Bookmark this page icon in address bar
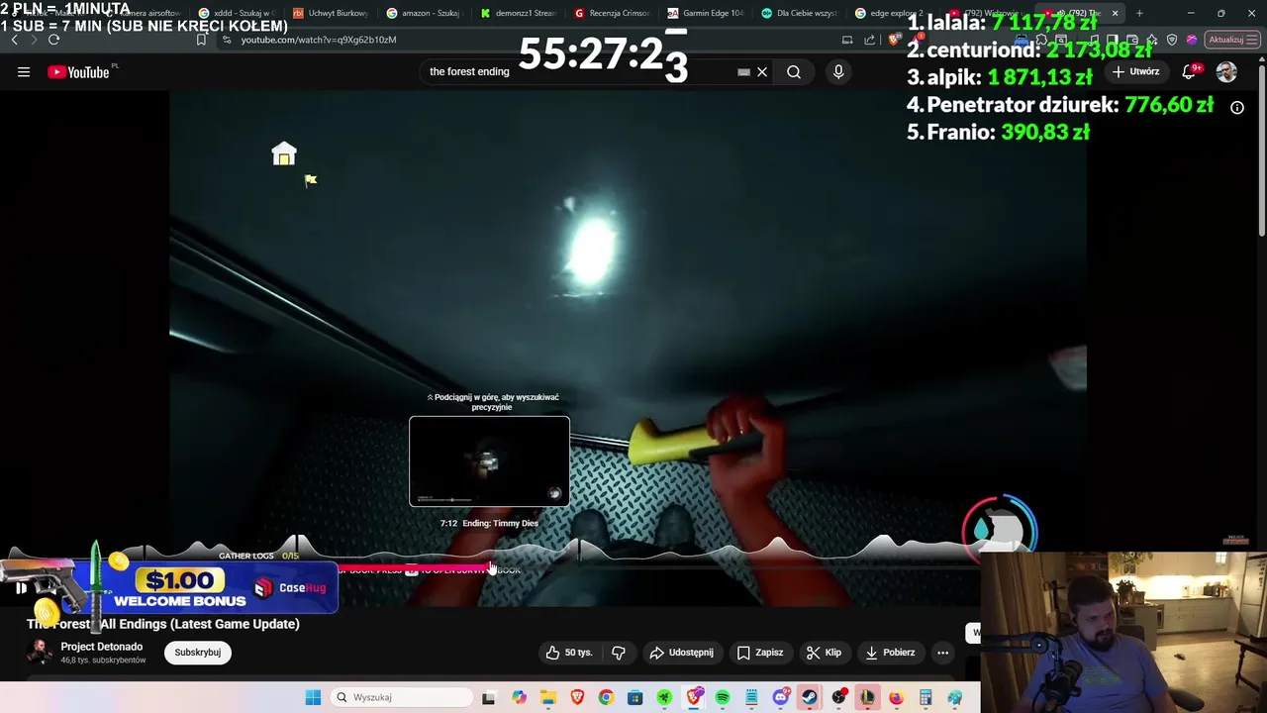The height and width of the screenshot is (713, 1267). click(201, 40)
